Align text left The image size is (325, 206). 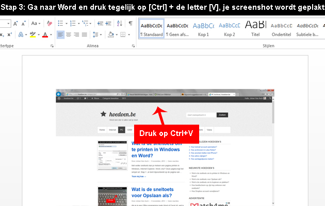click(60, 35)
